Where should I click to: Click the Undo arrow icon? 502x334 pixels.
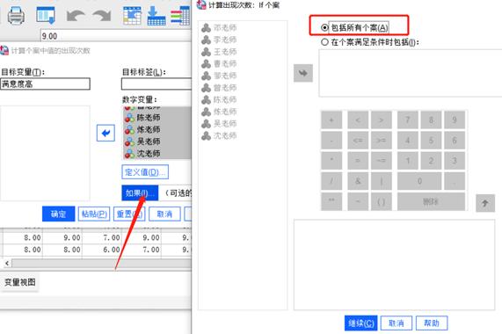click(76, 16)
